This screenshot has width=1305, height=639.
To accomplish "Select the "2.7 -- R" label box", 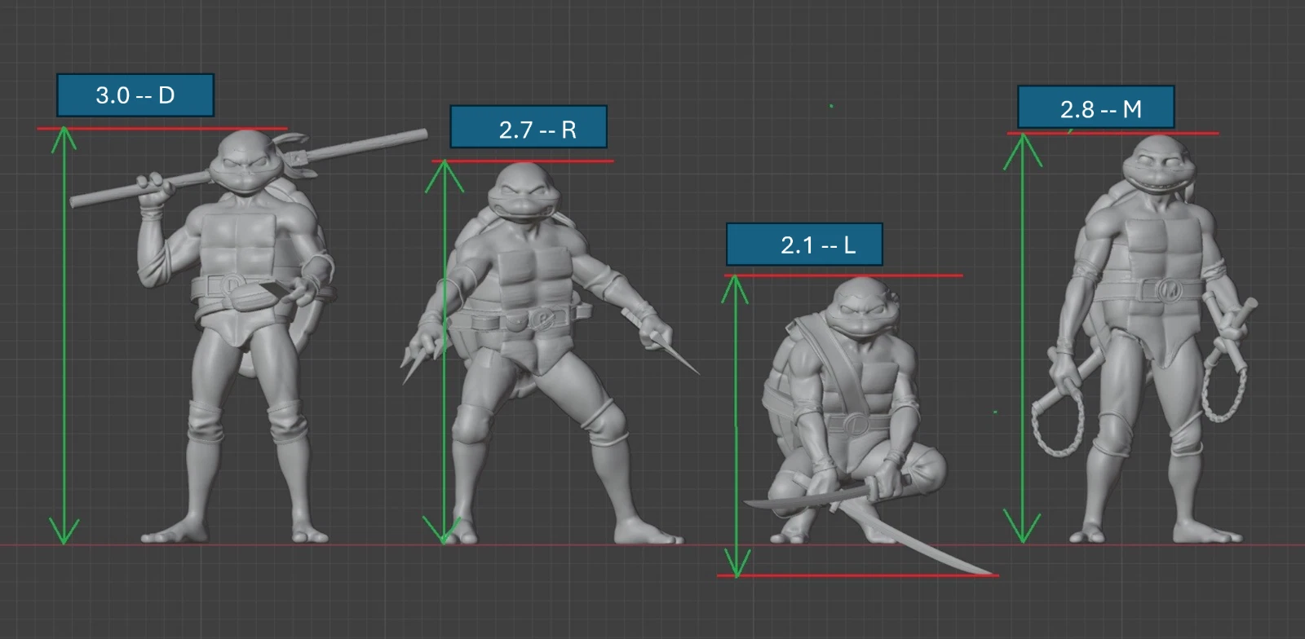I will click(529, 127).
